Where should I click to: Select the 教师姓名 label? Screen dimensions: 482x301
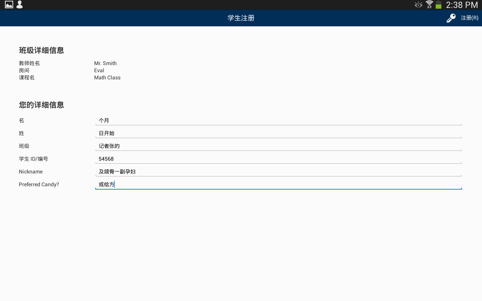29,63
